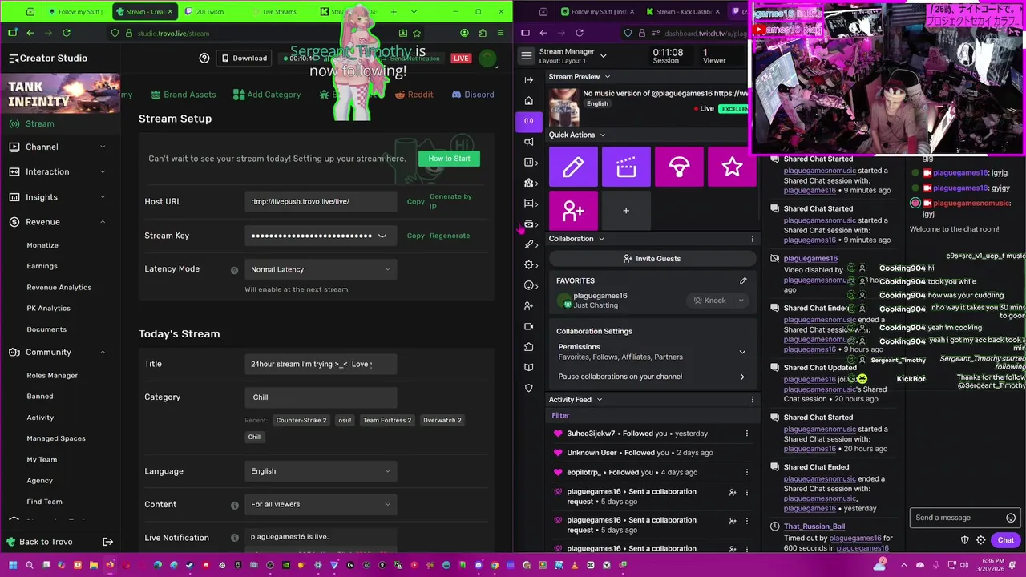1026x577 pixels.
Task: Open the shield safety icon in Twitch sidebar
Action: [x=528, y=388]
